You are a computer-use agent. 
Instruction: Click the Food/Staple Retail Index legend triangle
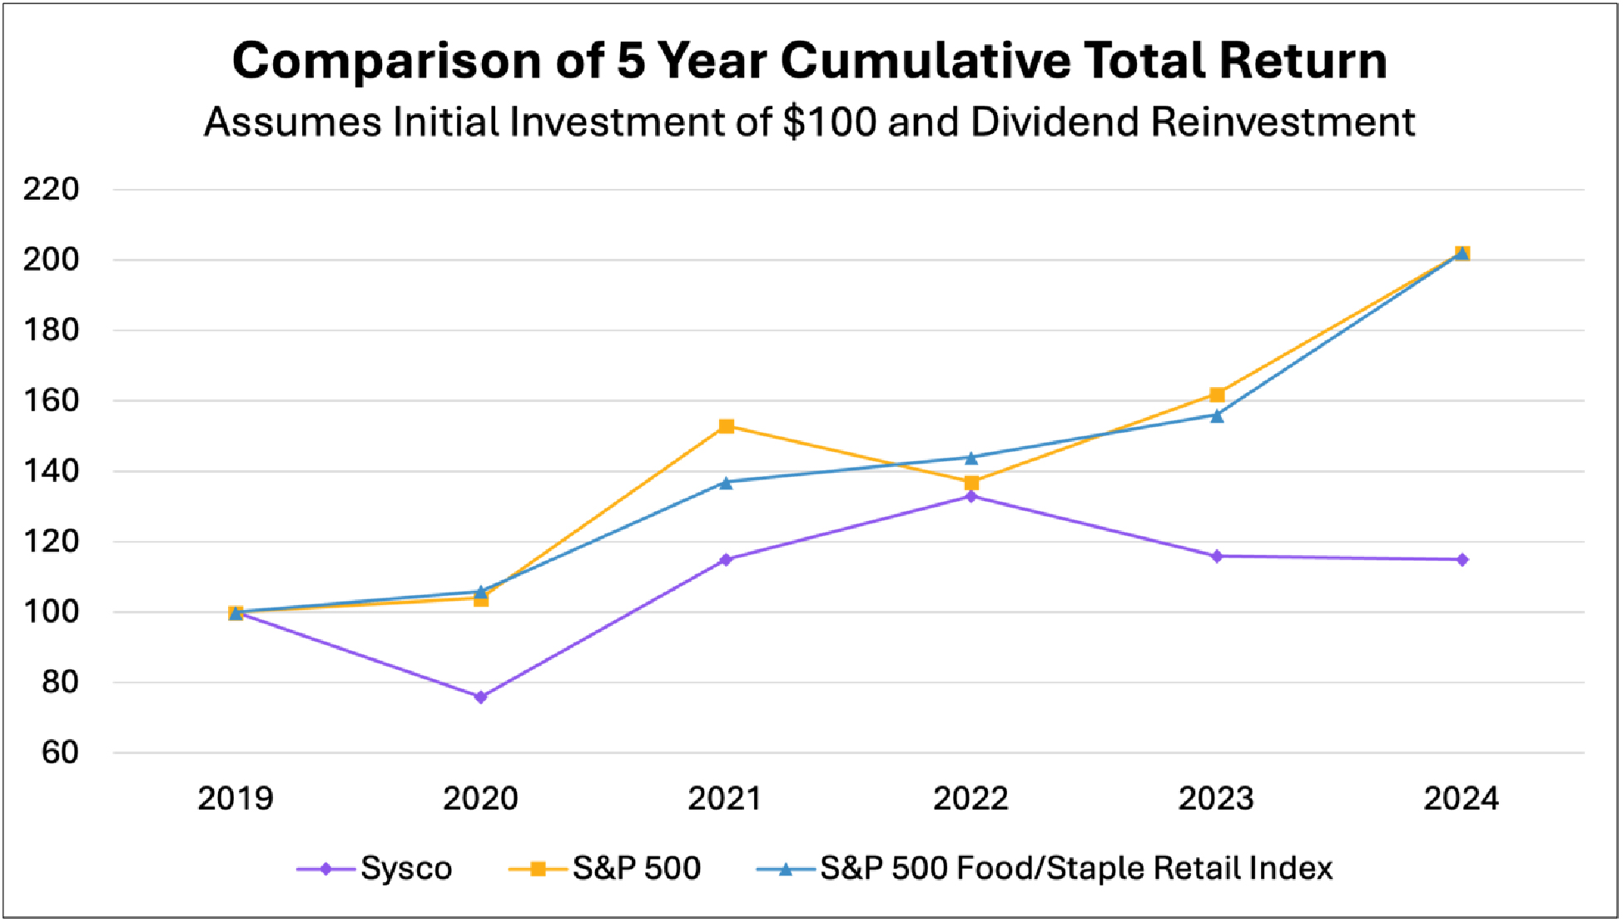(x=785, y=869)
